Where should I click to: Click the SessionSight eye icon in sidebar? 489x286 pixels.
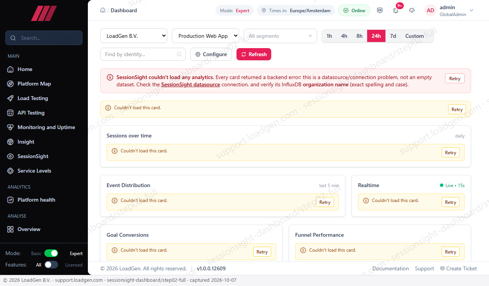pyautogui.click(x=10, y=156)
